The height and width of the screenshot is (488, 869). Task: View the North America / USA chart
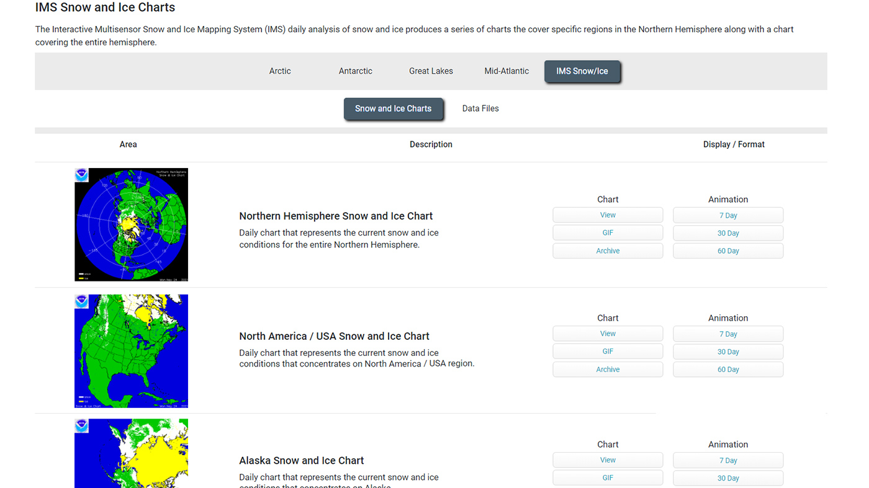(x=608, y=334)
